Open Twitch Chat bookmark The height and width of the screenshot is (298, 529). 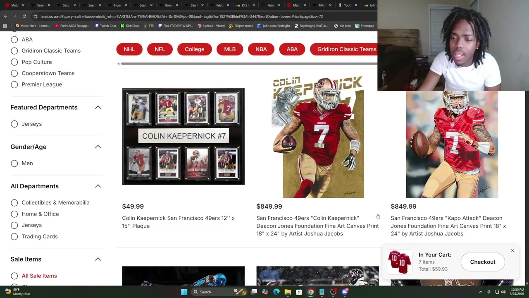click(x=105, y=26)
